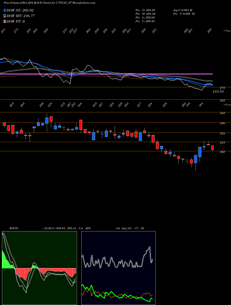Select the 'DOW MT: 216.77' legend text
The height and width of the screenshot is (305, 231).
click(x=21, y=16)
